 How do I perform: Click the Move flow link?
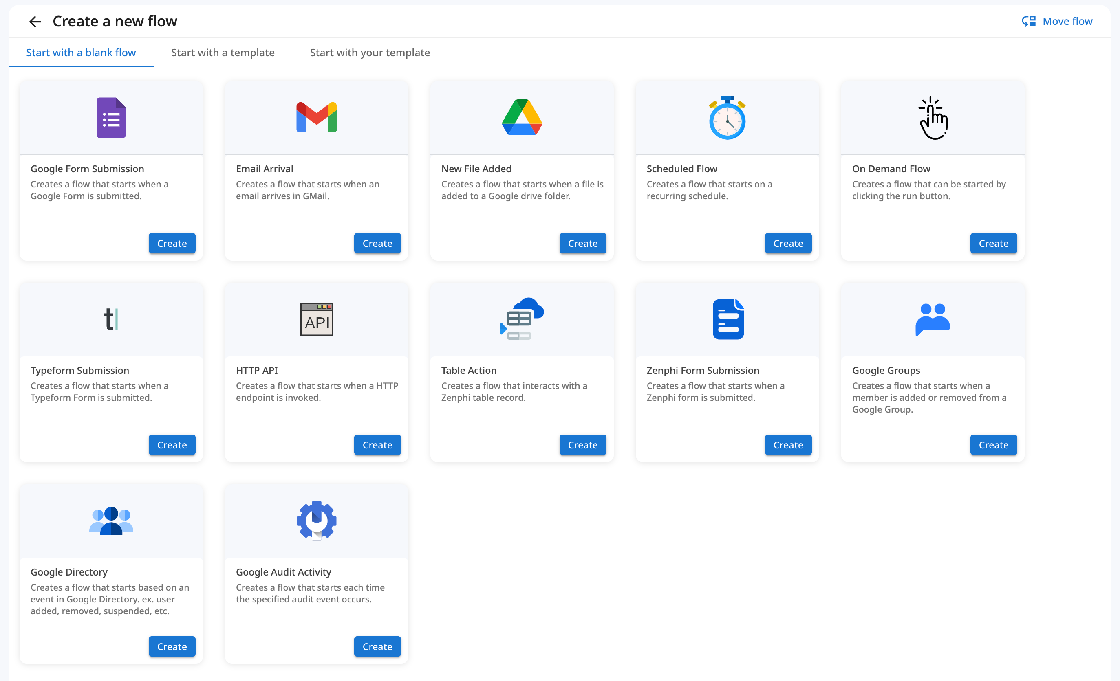(x=1057, y=21)
